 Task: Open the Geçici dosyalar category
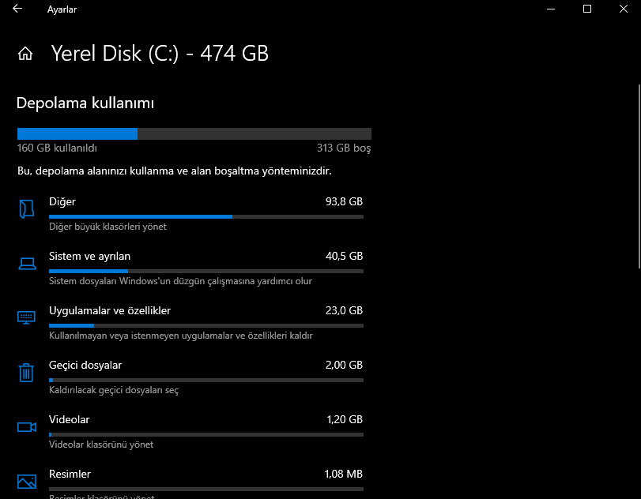[x=85, y=366]
